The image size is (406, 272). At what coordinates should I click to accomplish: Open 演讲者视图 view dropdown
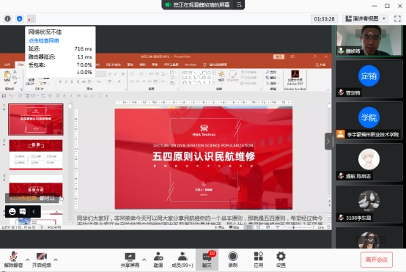click(x=366, y=18)
